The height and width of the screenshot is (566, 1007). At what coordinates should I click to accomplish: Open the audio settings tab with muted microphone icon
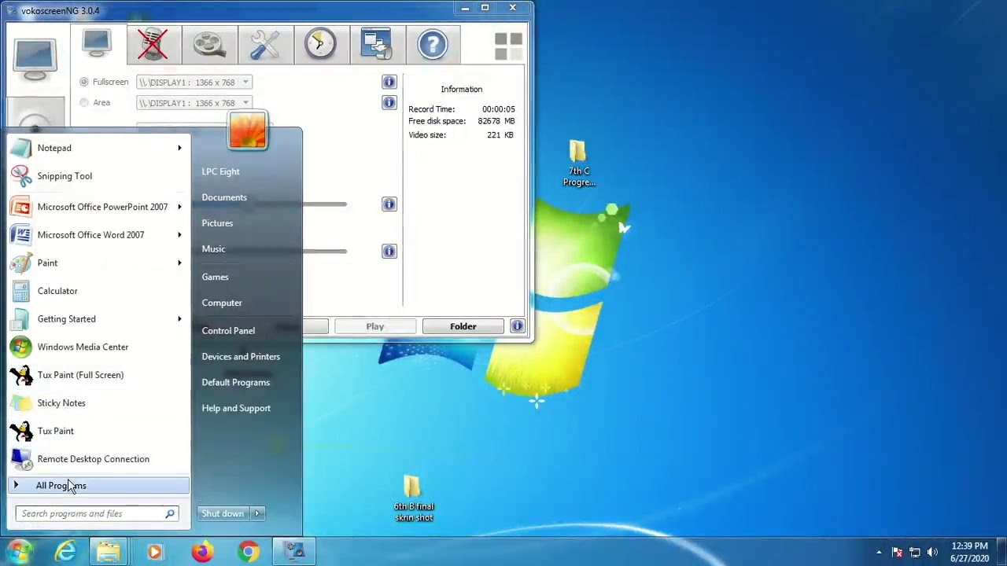[x=153, y=44]
